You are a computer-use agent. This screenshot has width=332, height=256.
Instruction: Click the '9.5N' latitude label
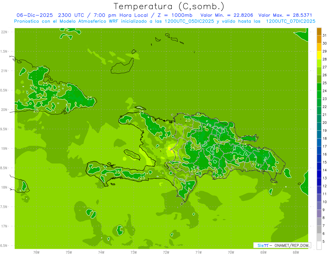click(4, 129)
